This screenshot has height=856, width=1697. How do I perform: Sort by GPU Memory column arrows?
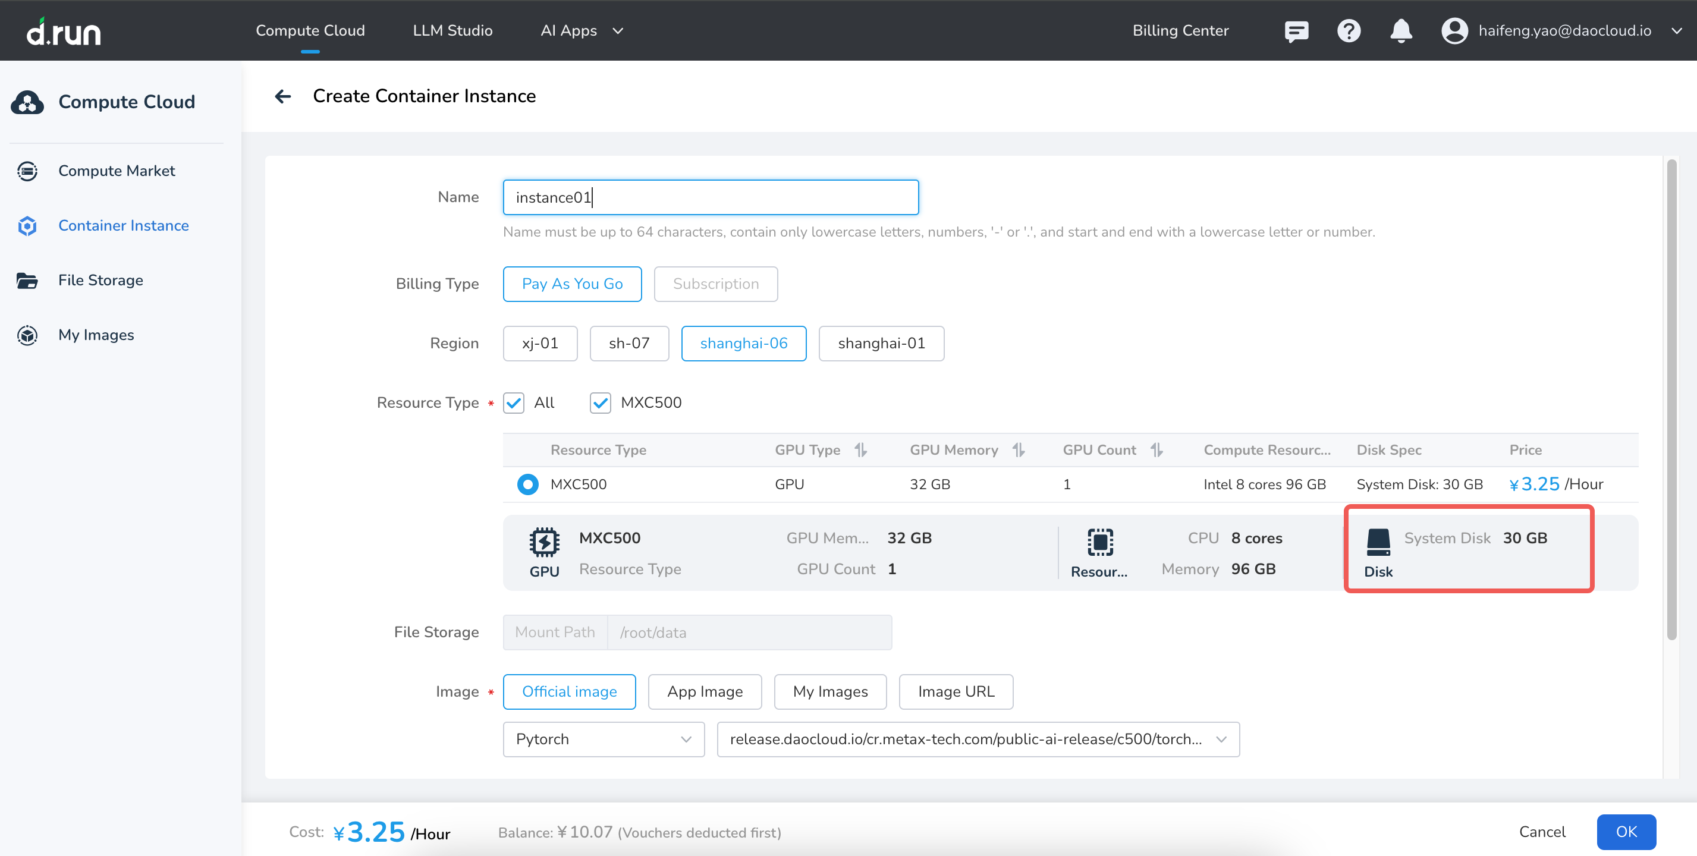[x=1019, y=450]
